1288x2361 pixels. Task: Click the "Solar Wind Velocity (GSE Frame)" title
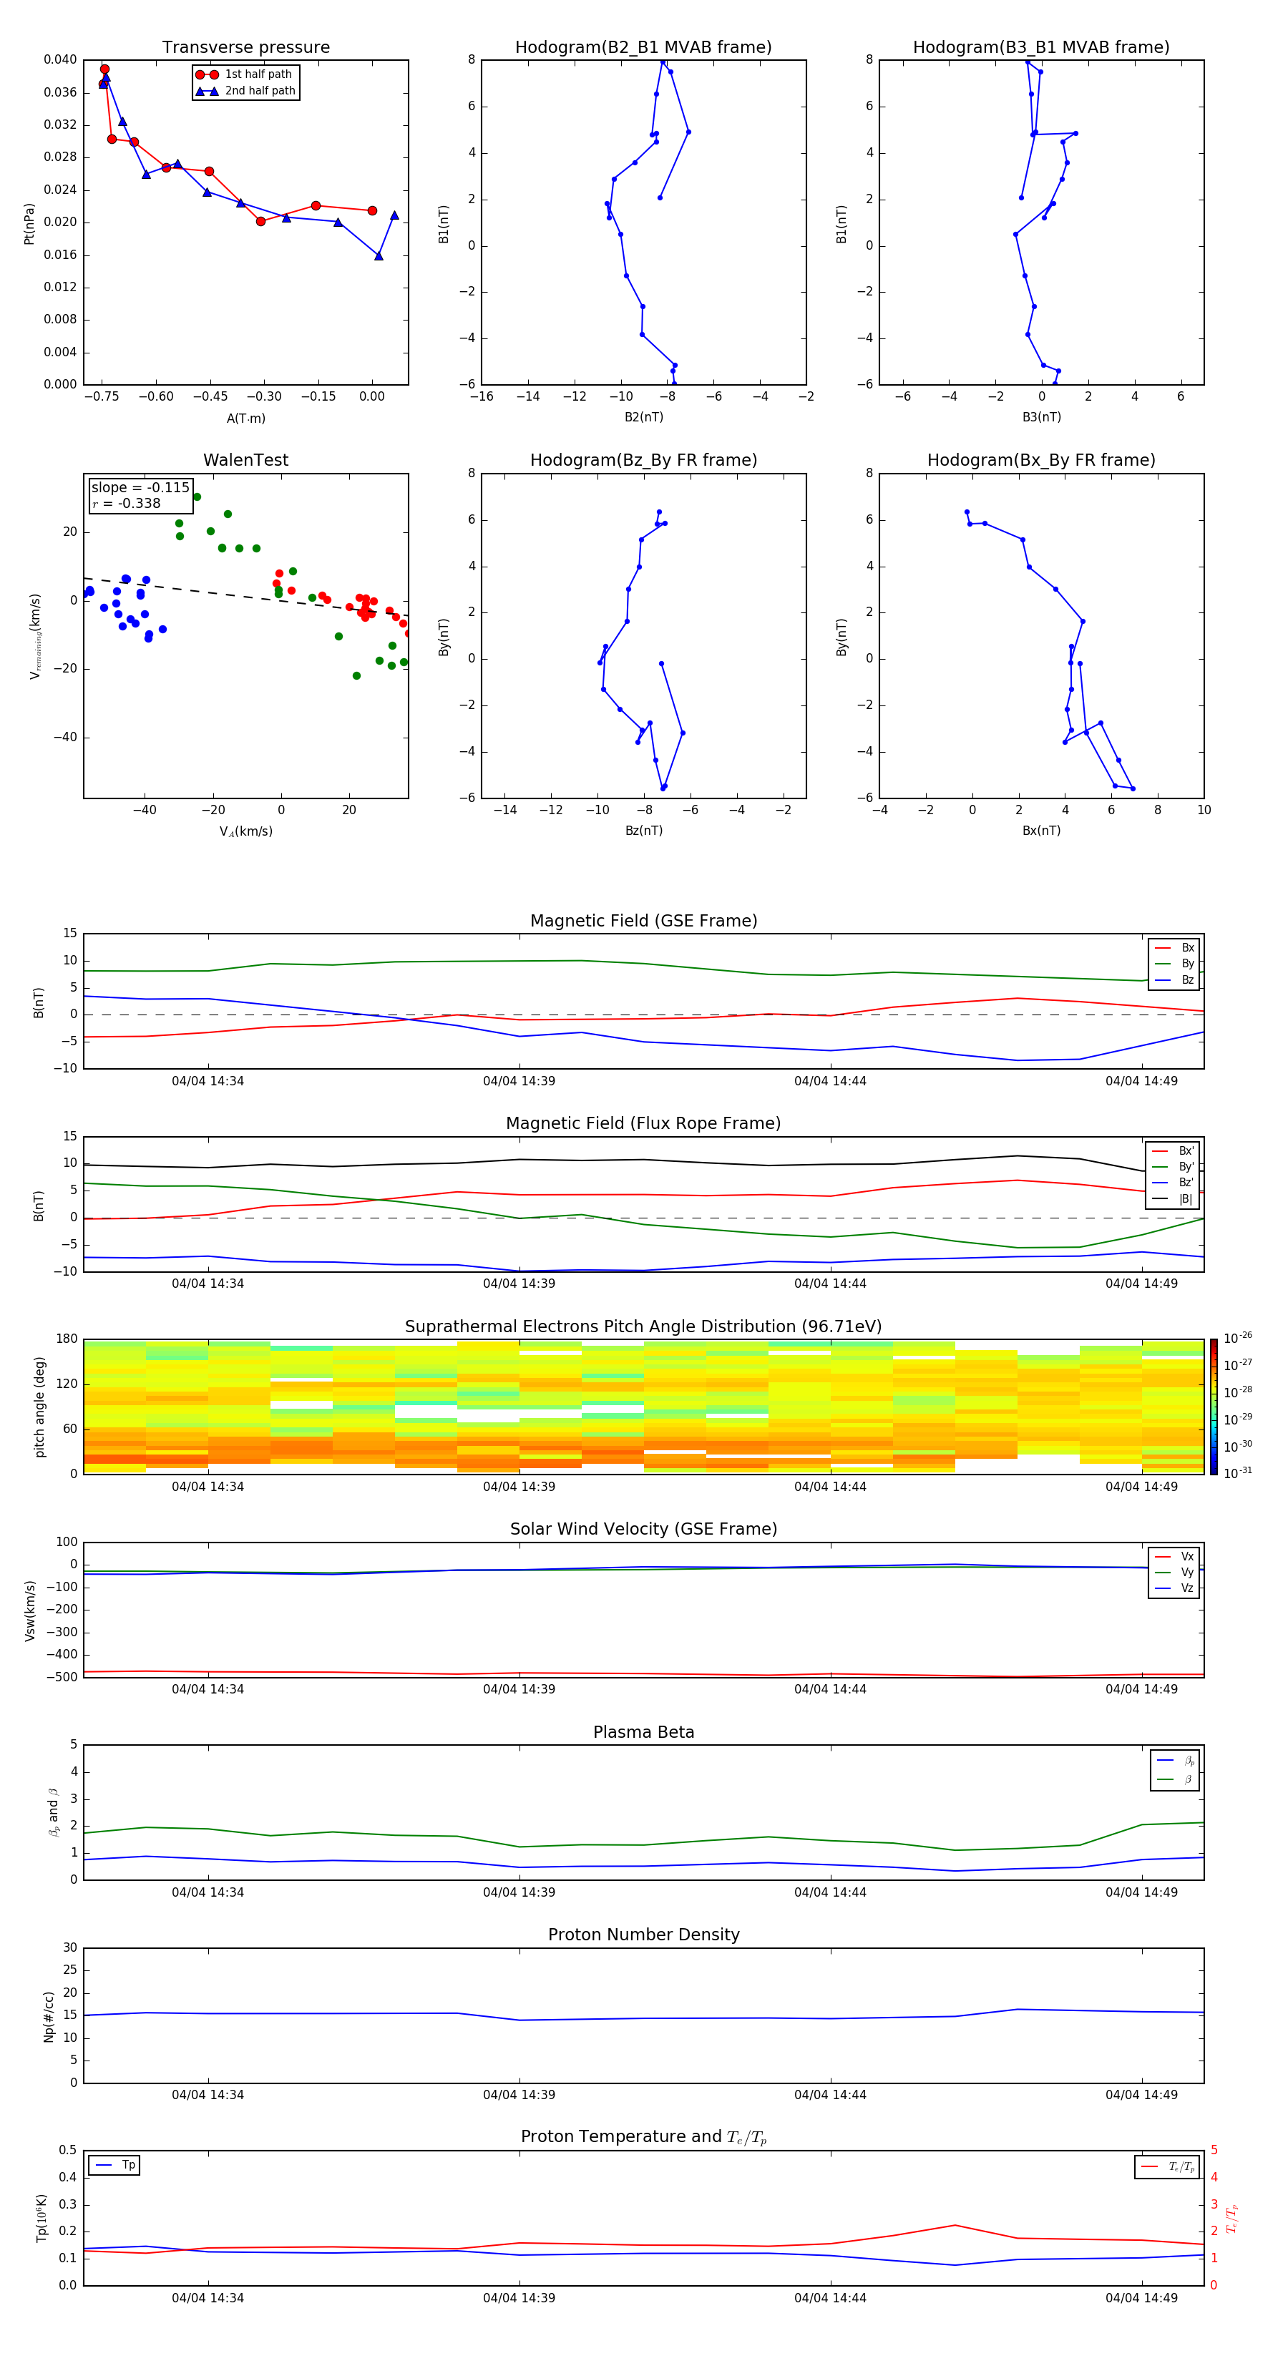[643, 1529]
